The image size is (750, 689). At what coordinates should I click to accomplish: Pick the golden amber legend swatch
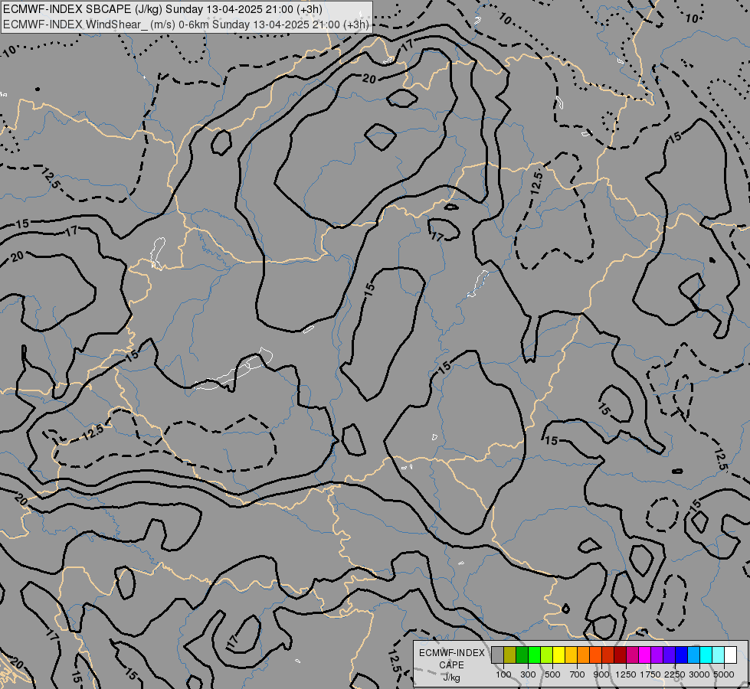point(571,655)
